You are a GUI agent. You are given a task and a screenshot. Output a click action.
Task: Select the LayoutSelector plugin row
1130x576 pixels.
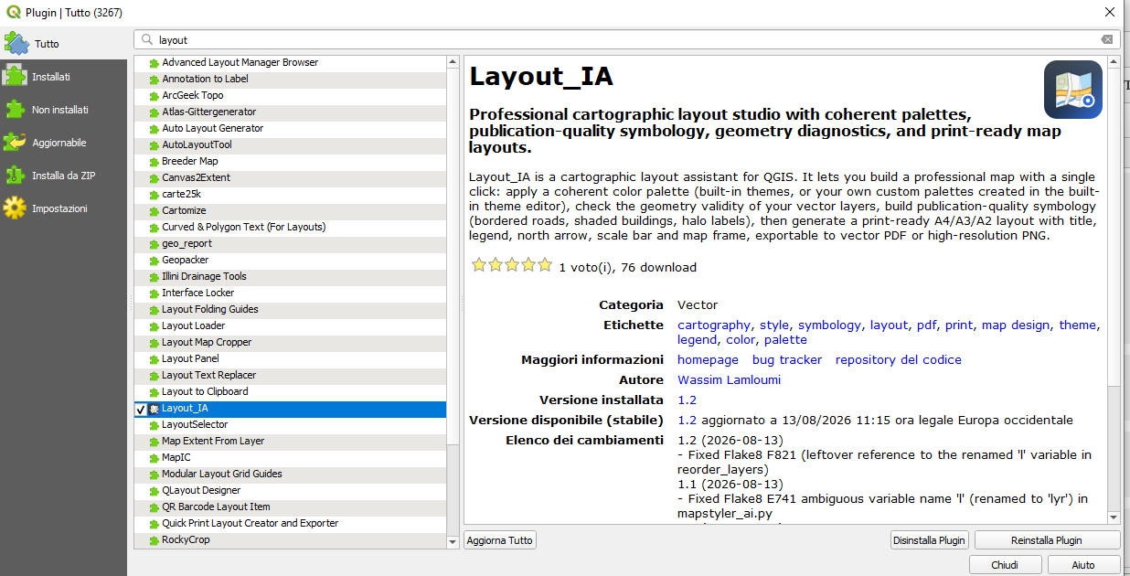pyautogui.click(x=291, y=424)
